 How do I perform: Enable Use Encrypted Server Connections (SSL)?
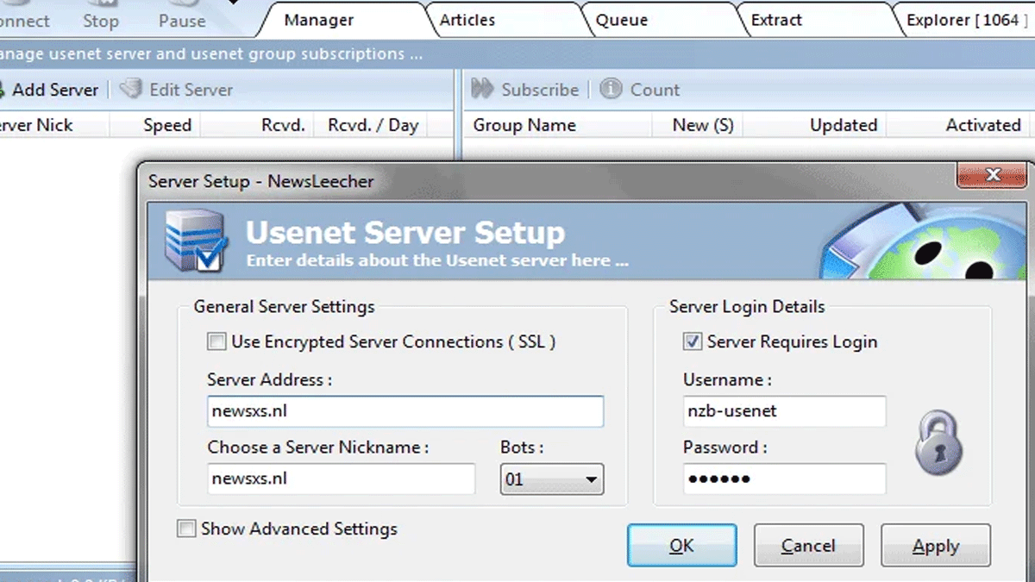tap(217, 342)
